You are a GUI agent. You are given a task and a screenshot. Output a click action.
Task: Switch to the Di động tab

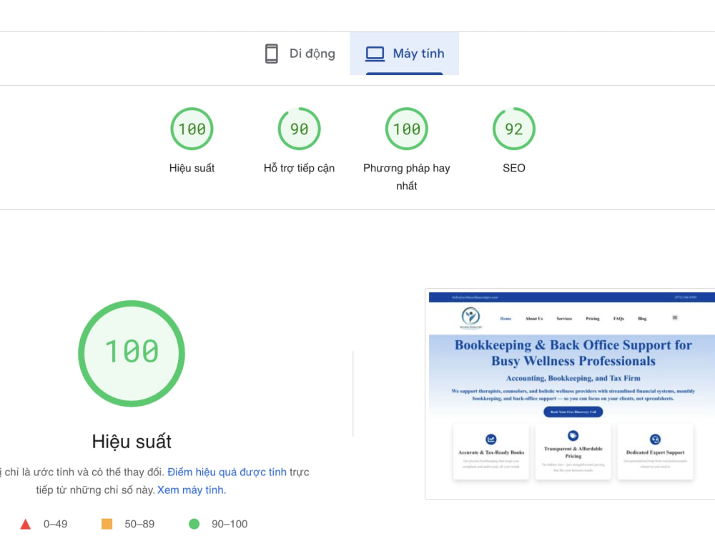(x=300, y=54)
